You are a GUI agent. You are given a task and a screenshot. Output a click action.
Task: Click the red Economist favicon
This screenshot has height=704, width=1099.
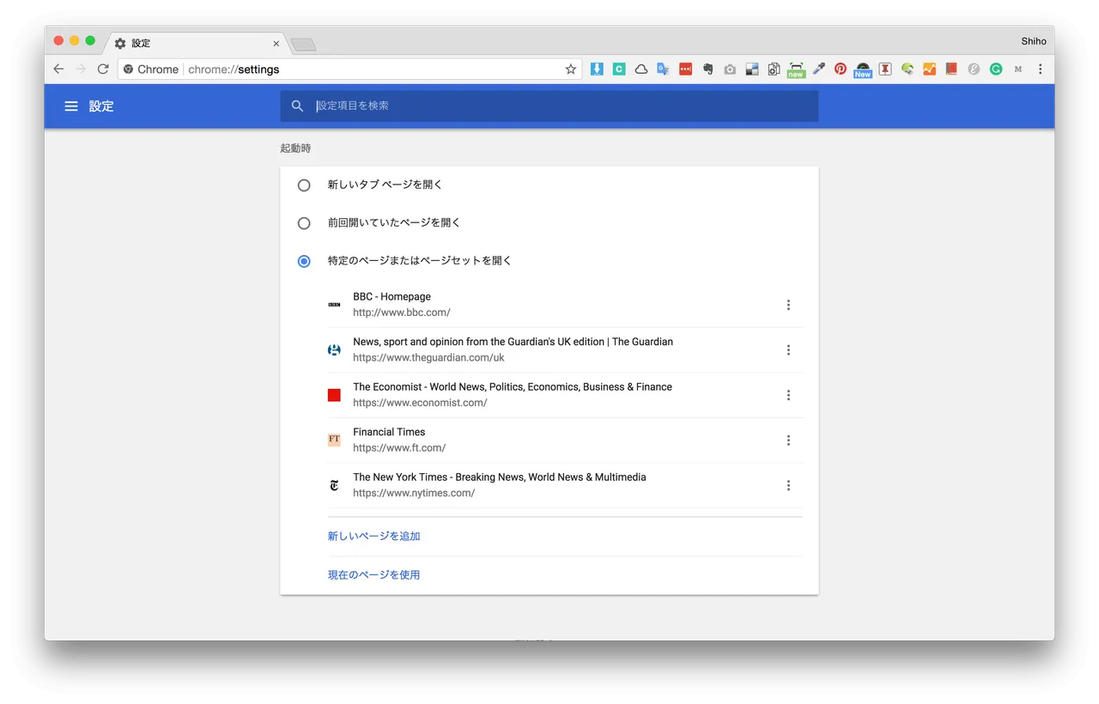click(334, 395)
